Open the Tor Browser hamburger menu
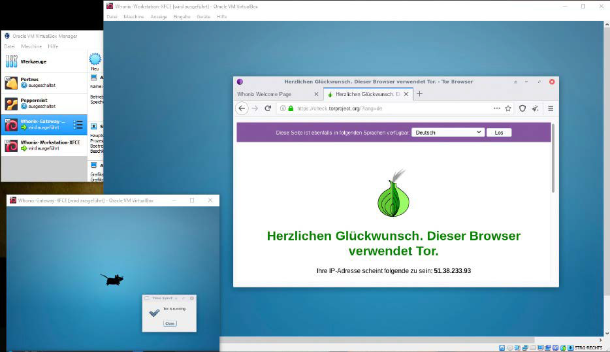 click(551, 108)
